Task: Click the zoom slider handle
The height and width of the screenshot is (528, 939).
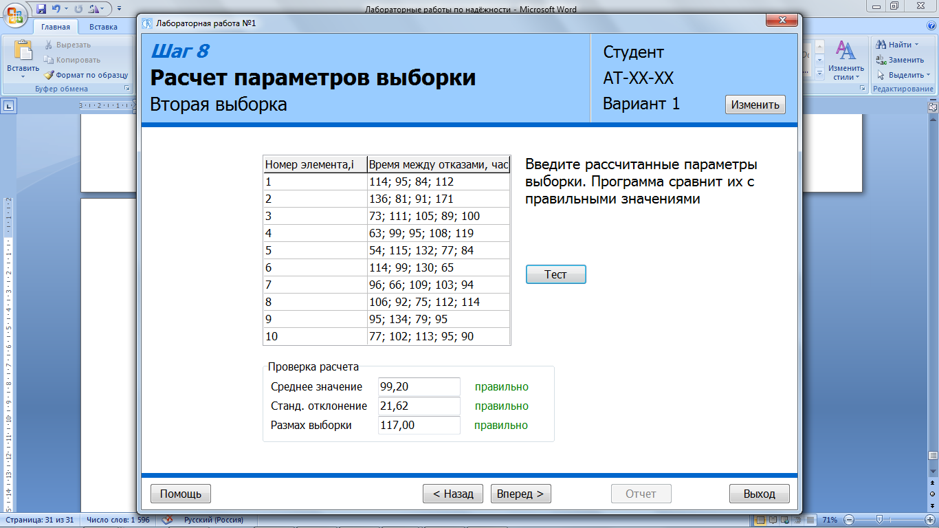Action: tap(879, 520)
